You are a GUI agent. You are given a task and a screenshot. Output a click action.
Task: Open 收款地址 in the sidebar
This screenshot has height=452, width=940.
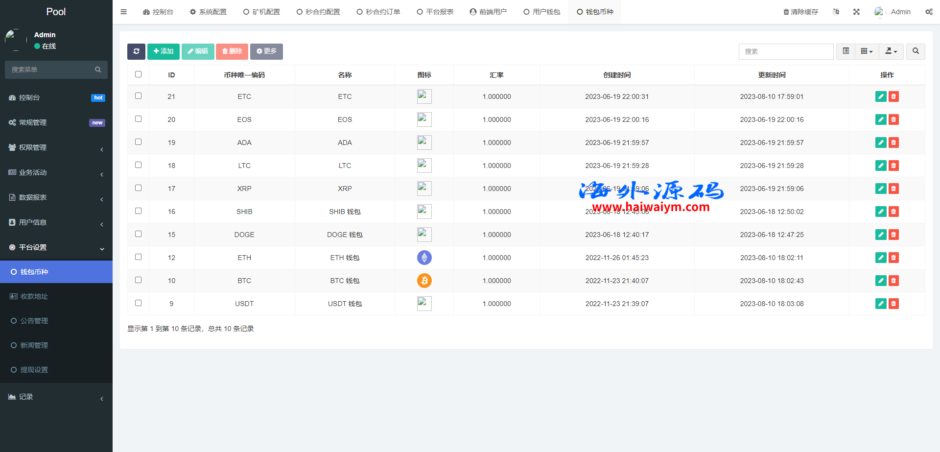pos(34,296)
